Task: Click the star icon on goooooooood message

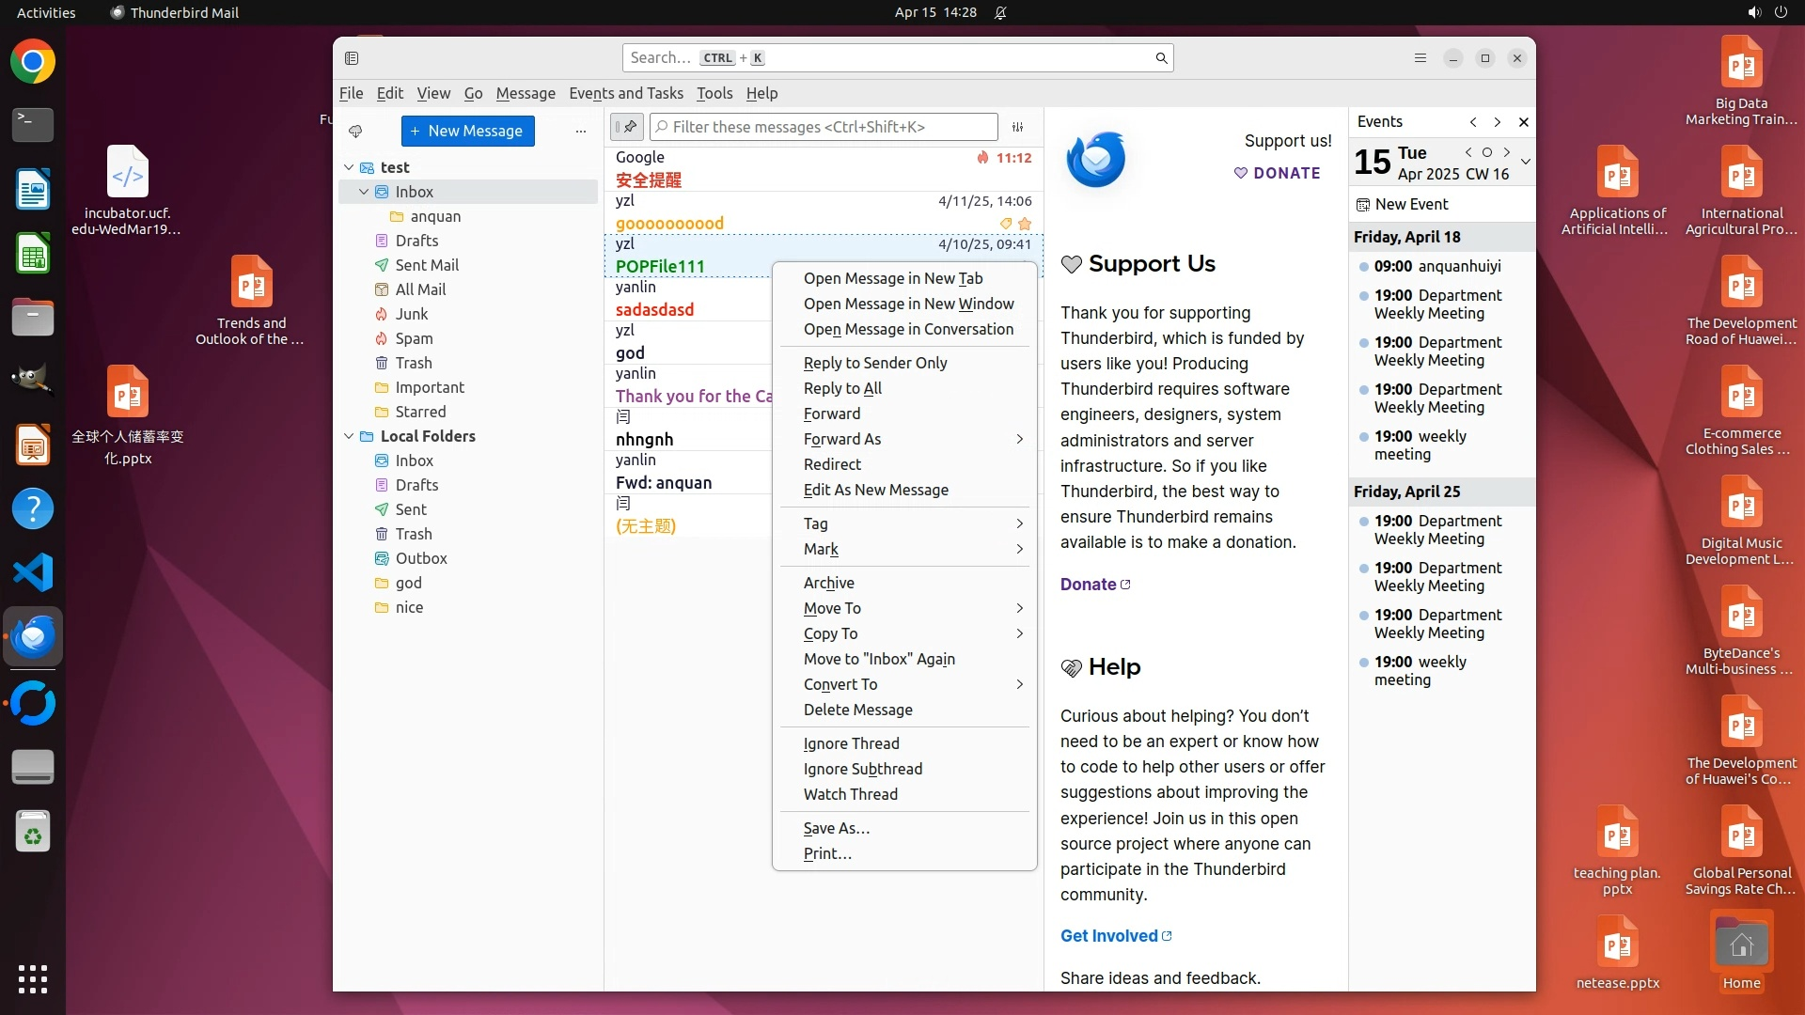Action: coord(1025,224)
